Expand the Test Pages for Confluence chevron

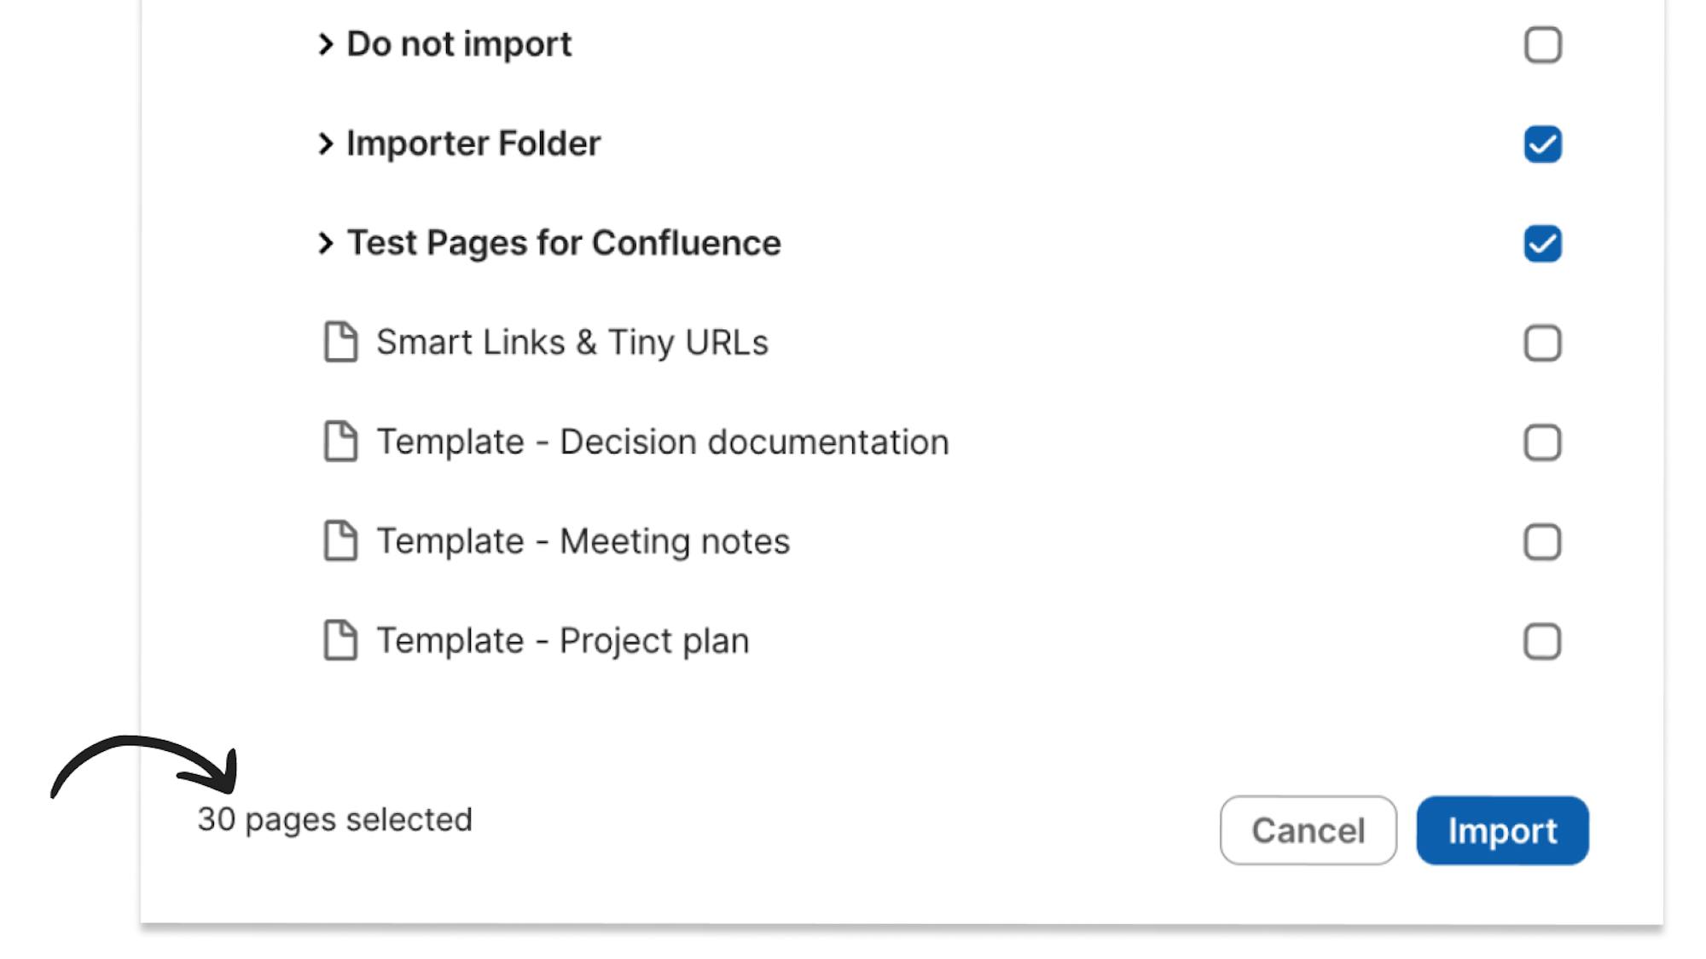coord(325,244)
